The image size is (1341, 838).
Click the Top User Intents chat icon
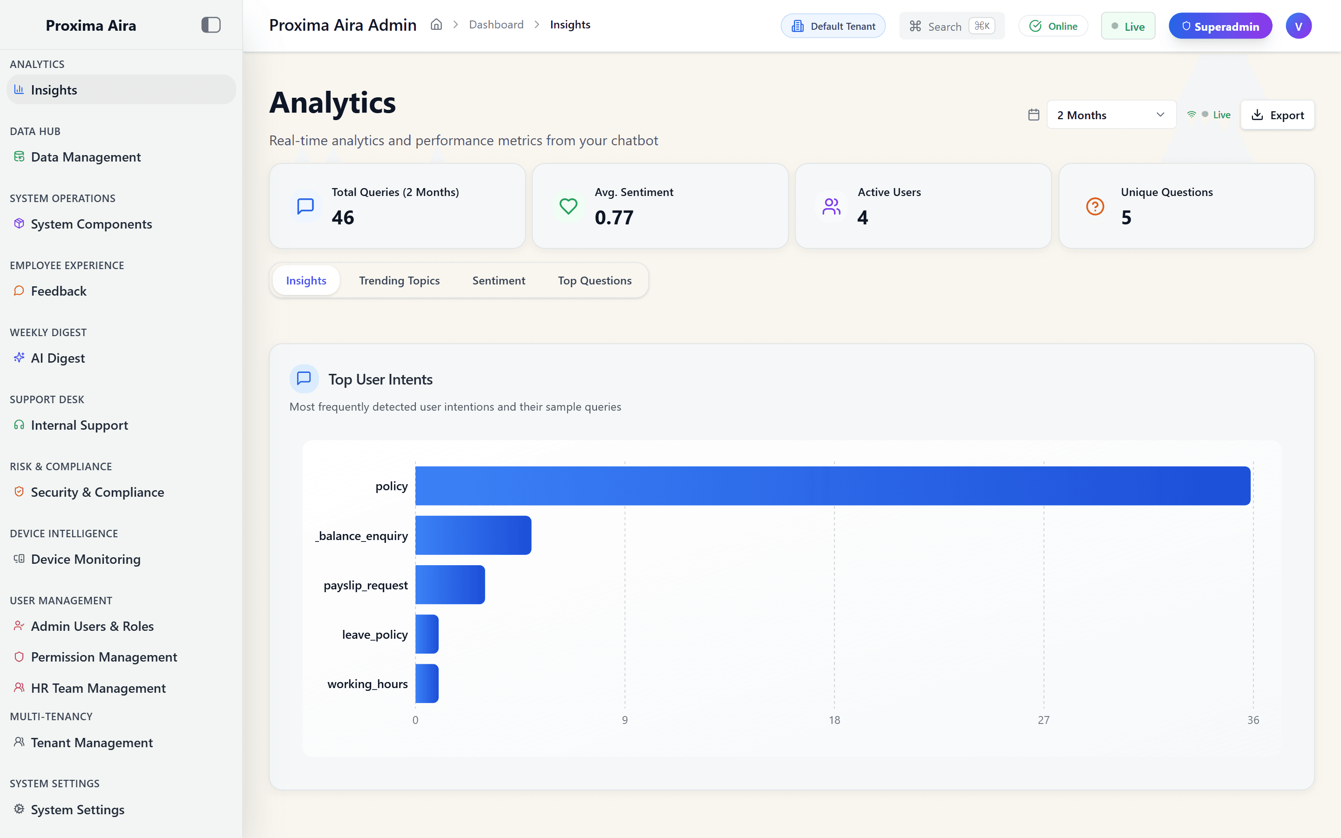pos(304,378)
